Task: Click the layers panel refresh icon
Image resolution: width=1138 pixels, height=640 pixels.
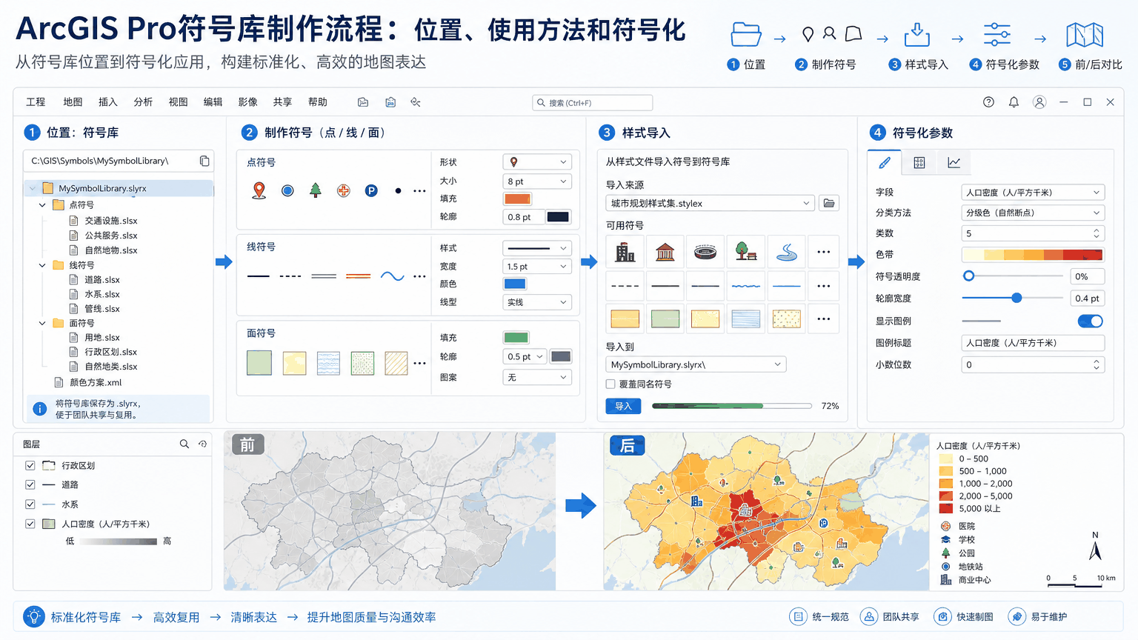Action: point(202,444)
